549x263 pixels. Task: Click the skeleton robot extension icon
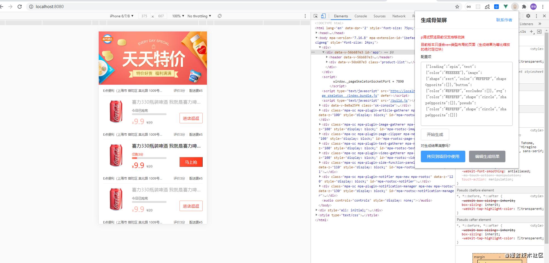pos(515,7)
